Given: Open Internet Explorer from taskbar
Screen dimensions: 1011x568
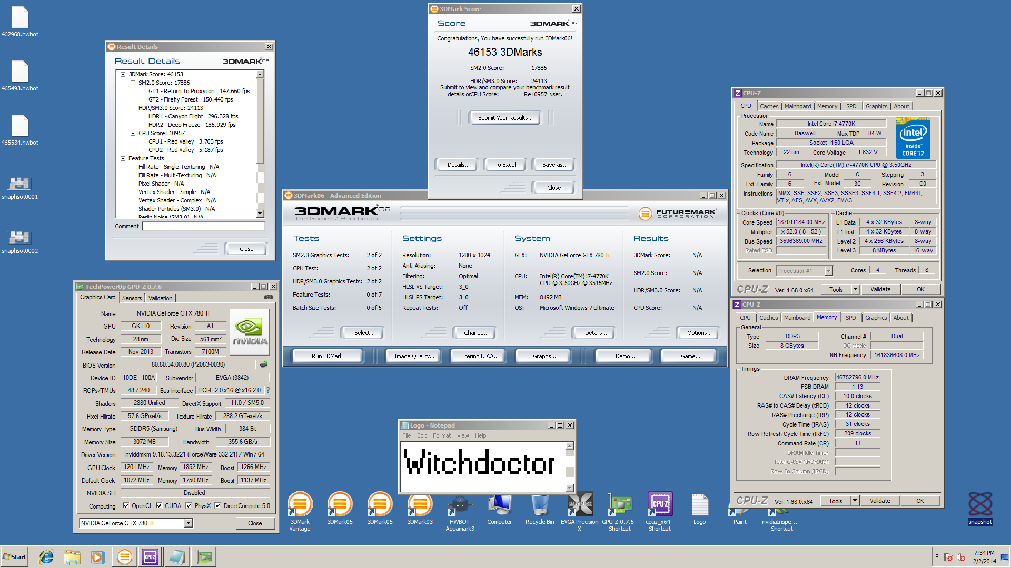Looking at the screenshot, I should pyautogui.click(x=46, y=557).
